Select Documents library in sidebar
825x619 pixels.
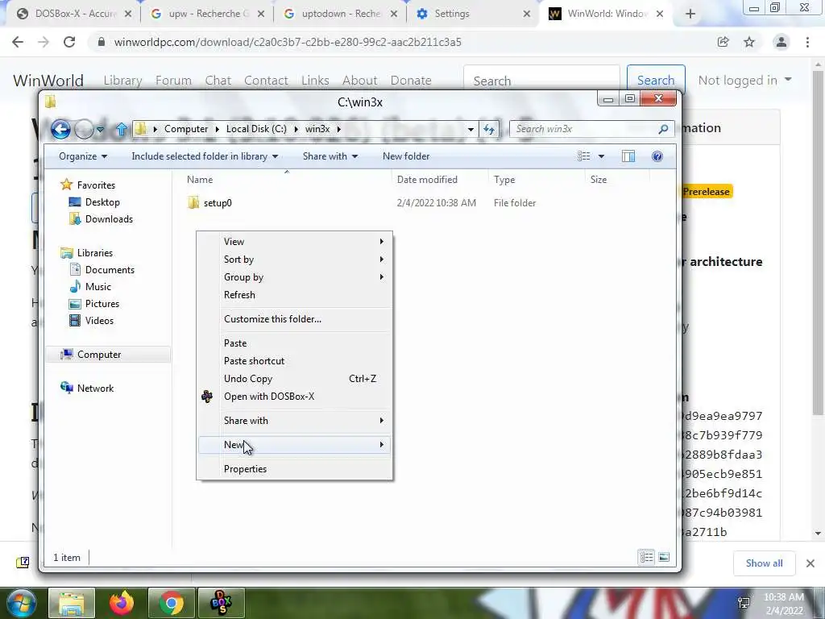tap(110, 270)
